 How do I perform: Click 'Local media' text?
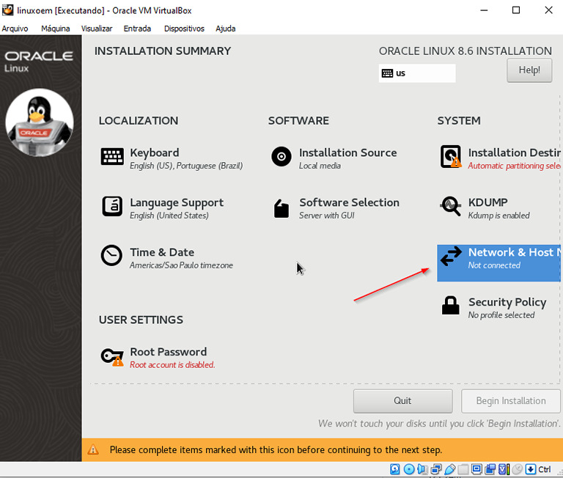click(320, 166)
